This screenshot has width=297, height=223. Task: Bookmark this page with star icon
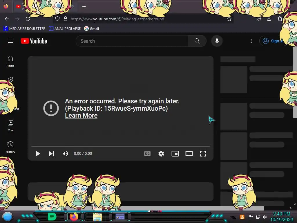coord(229,19)
